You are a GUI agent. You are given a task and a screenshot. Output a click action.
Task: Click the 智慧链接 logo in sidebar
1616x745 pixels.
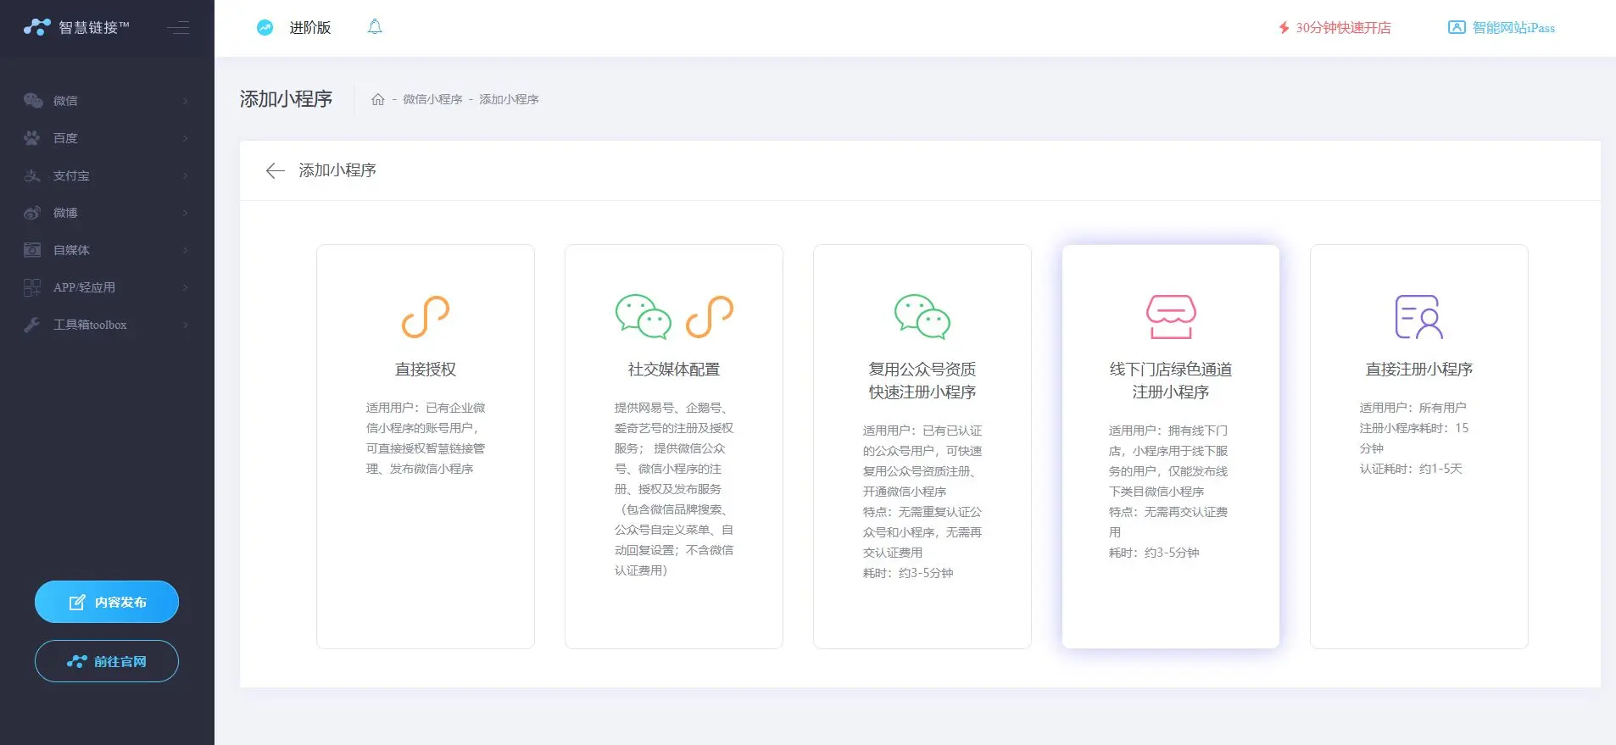(76, 27)
